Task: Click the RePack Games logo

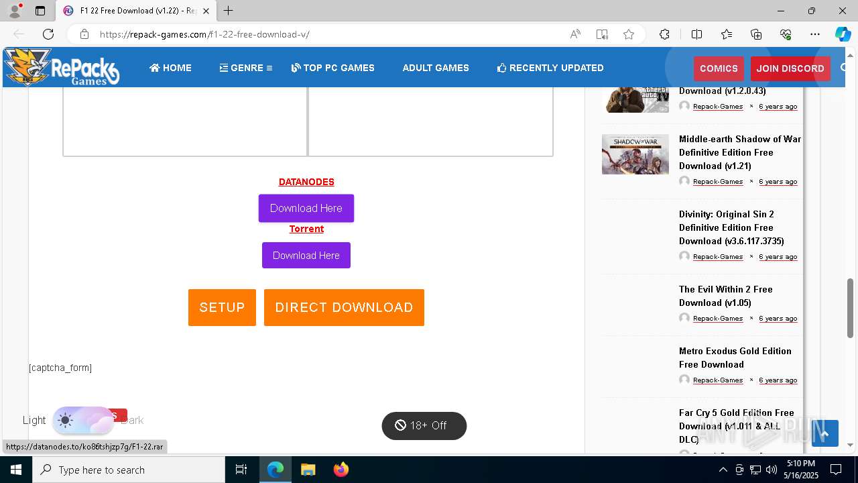Action: coord(62,67)
